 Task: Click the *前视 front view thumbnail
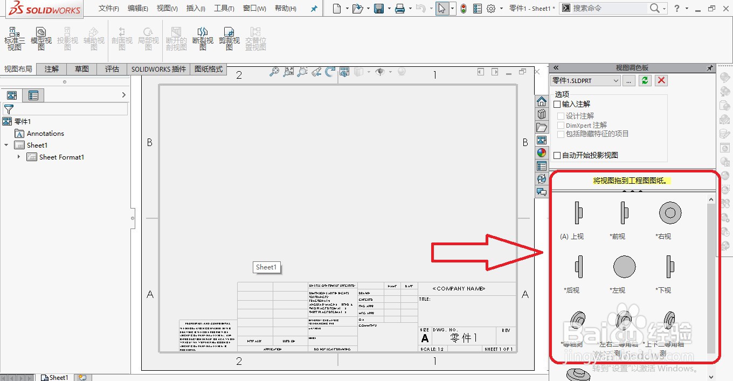624,213
